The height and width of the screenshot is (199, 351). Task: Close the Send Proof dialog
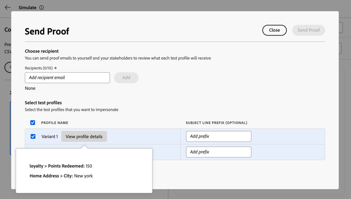click(274, 30)
